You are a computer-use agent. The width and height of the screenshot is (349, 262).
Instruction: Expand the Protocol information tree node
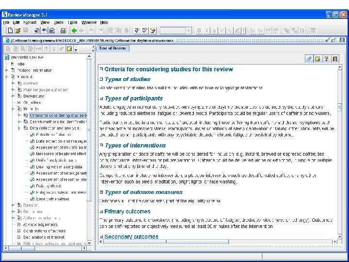tap(7, 70)
